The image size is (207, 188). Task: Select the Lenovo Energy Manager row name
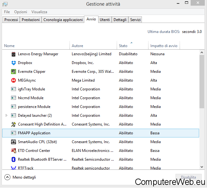click(38, 54)
